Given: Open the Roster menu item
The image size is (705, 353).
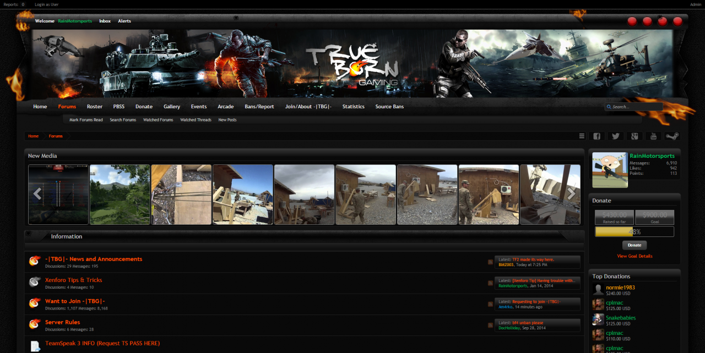Looking at the screenshot, I should coord(95,107).
